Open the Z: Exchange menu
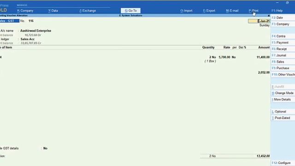295x166 pixels. pyautogui.click(x=88, y=11)
